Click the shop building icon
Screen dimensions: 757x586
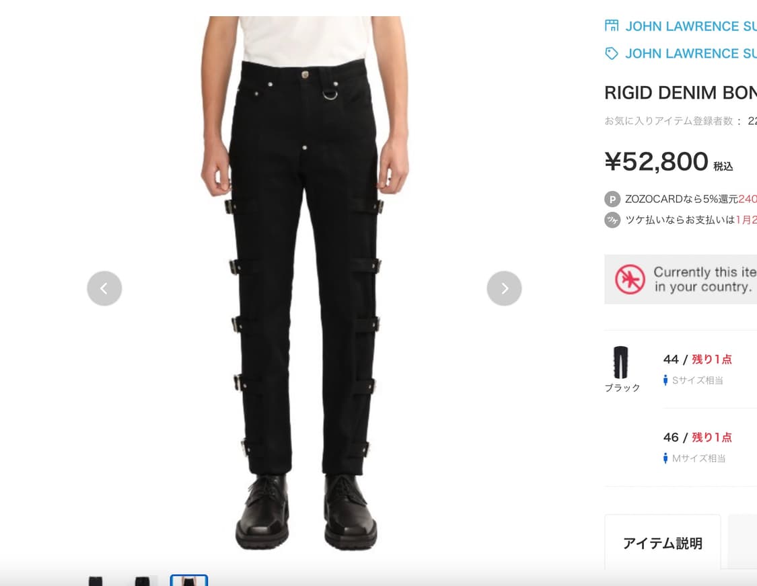tap(612, 26)
